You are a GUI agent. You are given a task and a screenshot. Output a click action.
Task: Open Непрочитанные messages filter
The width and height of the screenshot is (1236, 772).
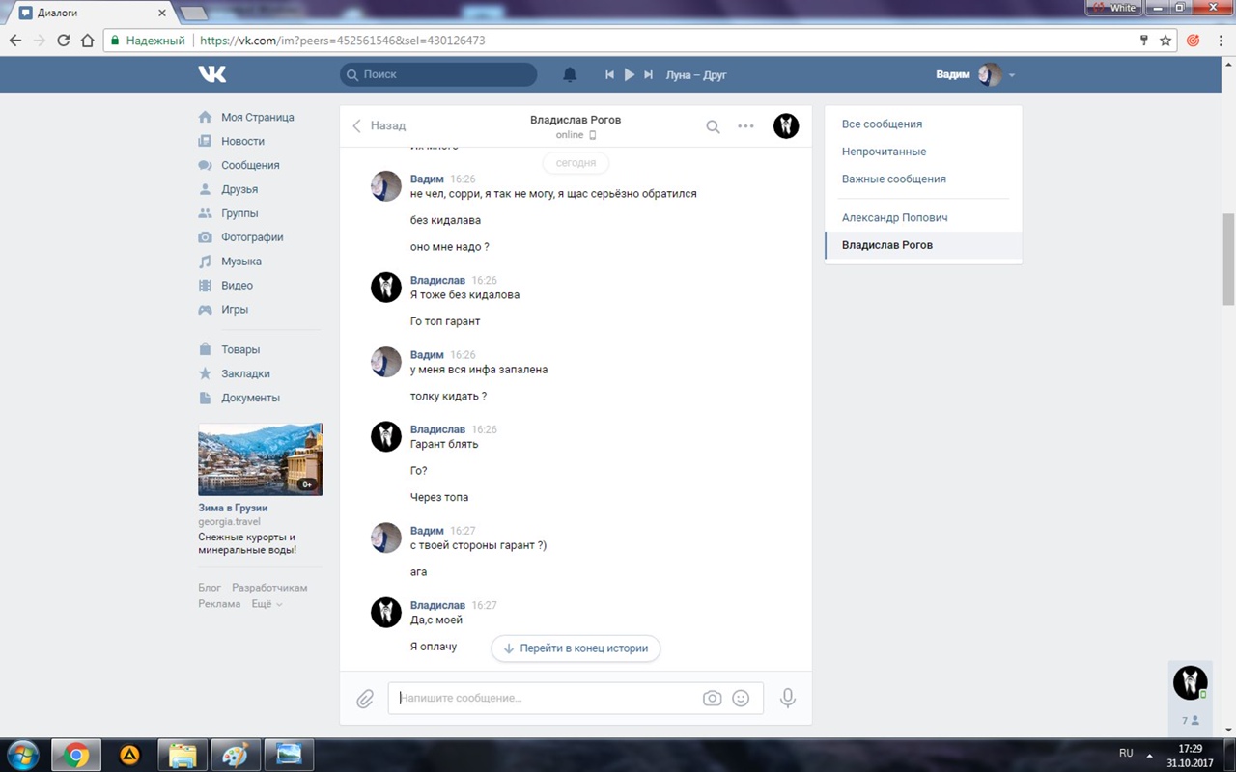point(884,152)
